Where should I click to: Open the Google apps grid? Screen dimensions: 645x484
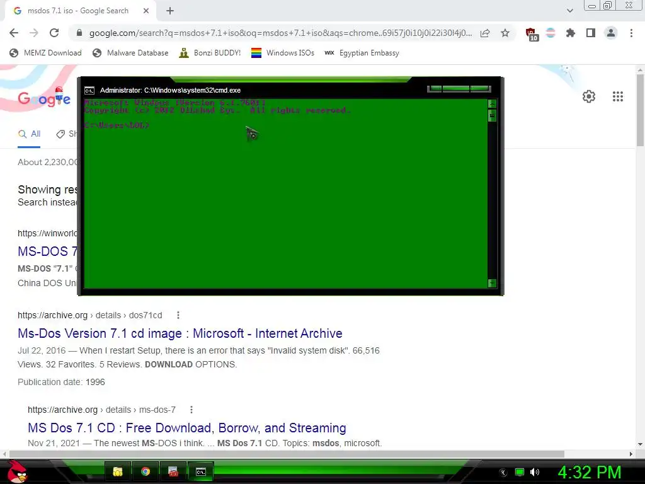617,96
